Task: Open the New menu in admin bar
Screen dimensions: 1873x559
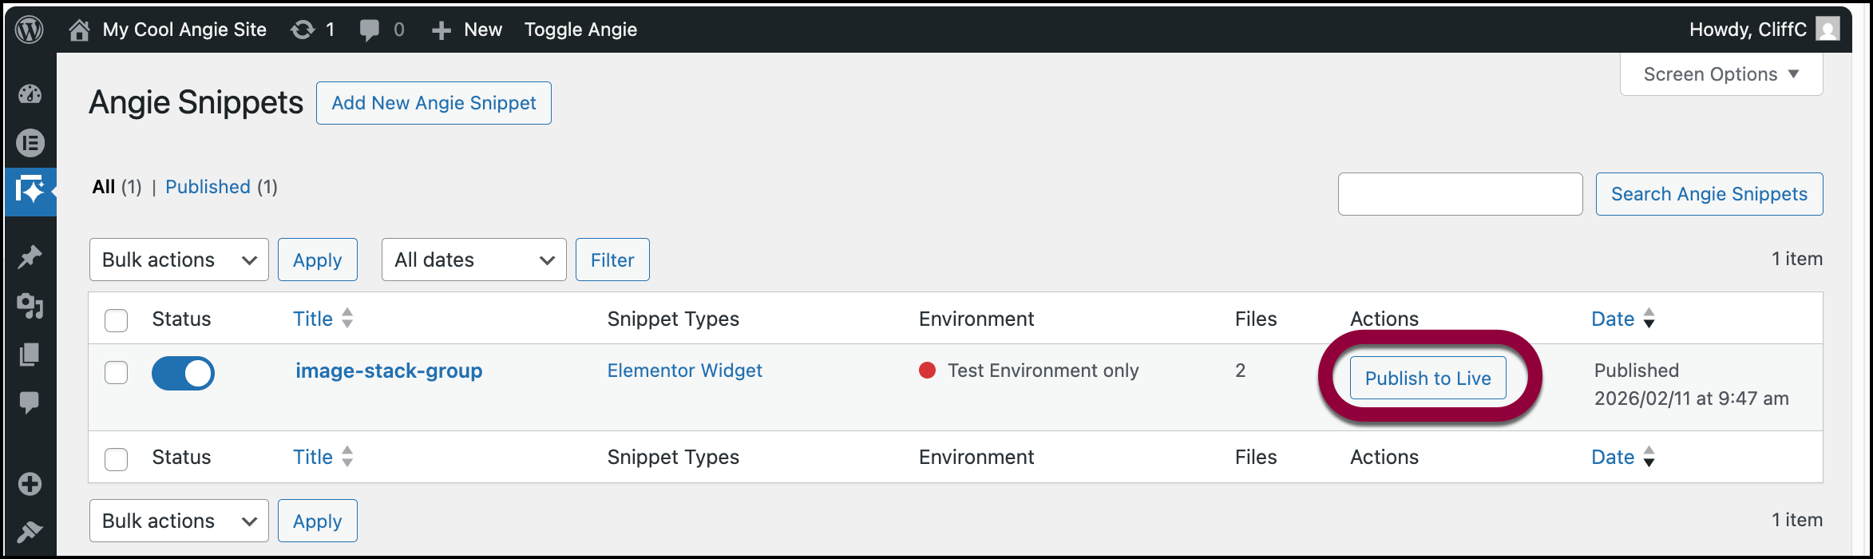Action: click(x=466, y=29)
